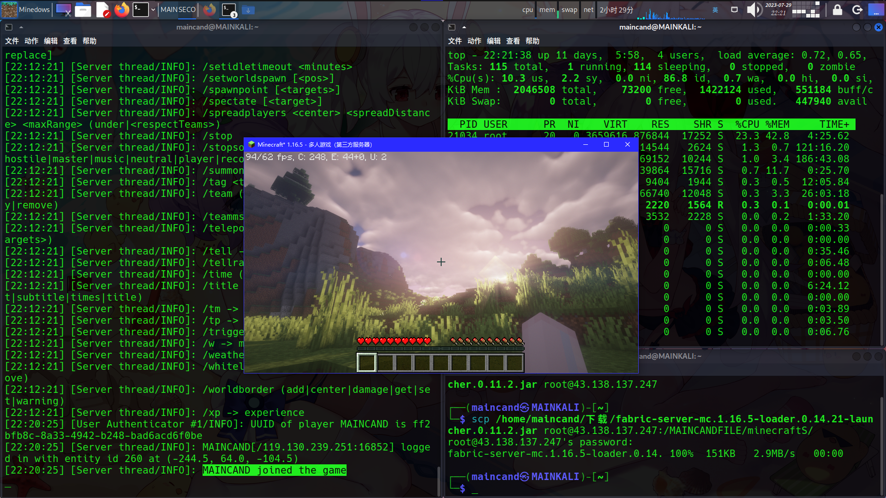This screenshot has height=498, width=886.
Task: Click highlighted 'MAINCAND joined the game' text
Action: click(275, 470)
